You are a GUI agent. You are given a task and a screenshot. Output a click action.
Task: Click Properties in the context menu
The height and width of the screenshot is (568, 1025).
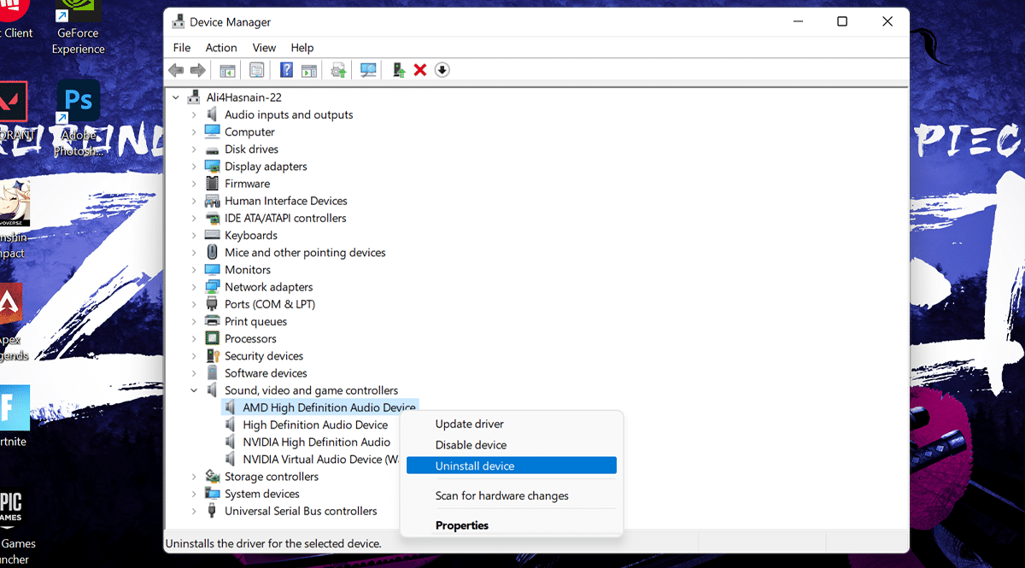click(x=462, y=525)
